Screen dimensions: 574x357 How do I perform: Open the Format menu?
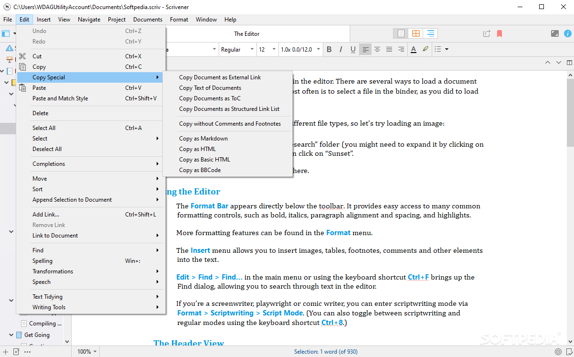(x=179, y=20)
